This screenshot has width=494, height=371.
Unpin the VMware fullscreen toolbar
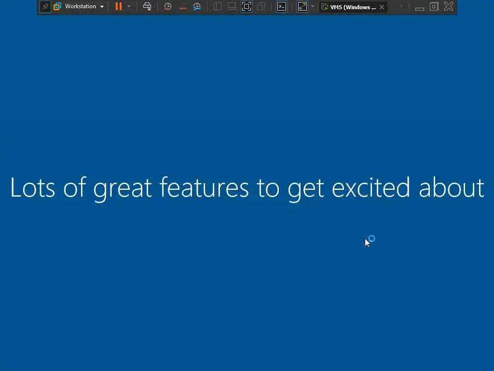(x=45, y=7)
